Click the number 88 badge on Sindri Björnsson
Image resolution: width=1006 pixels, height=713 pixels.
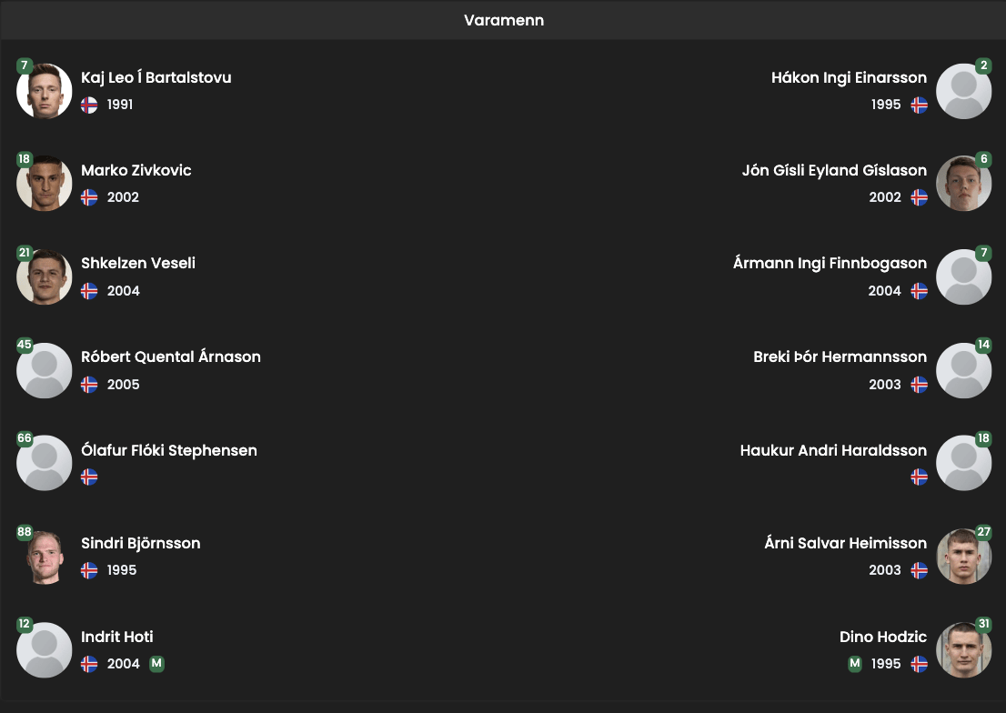pyautogui.click(x=25, y=532)
